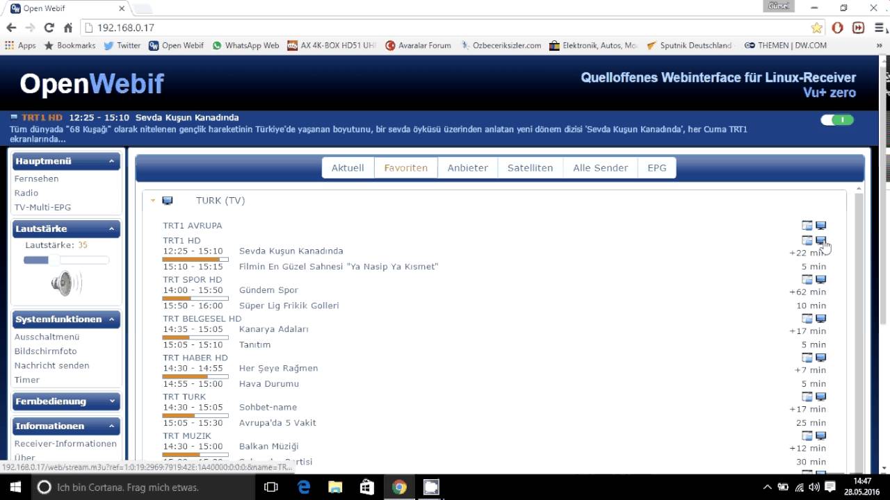Stream TRT HABER HD via monitor icon
This screenshot has width=890, height=500.
tap(821, 358)
